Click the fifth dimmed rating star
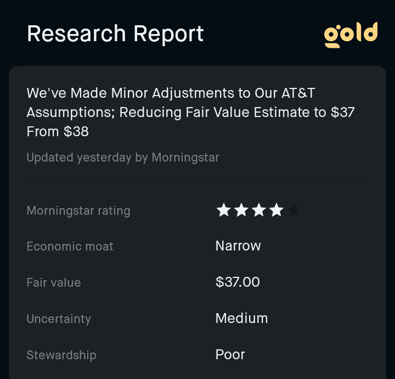 click(294, 210)
